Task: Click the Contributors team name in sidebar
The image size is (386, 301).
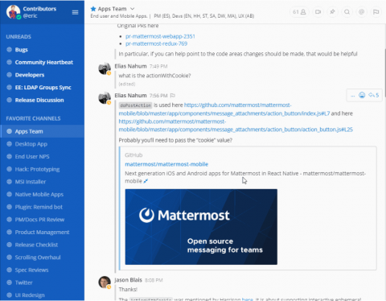Action: 39,9
